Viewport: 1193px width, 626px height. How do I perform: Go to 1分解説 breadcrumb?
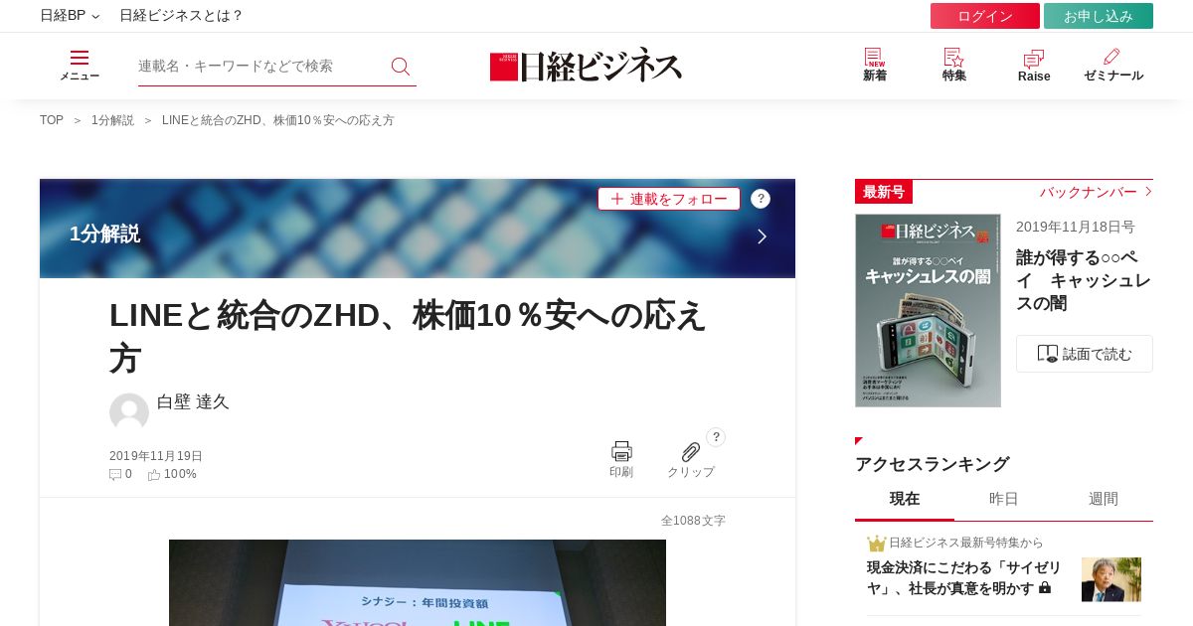click(x=112, y=120)
